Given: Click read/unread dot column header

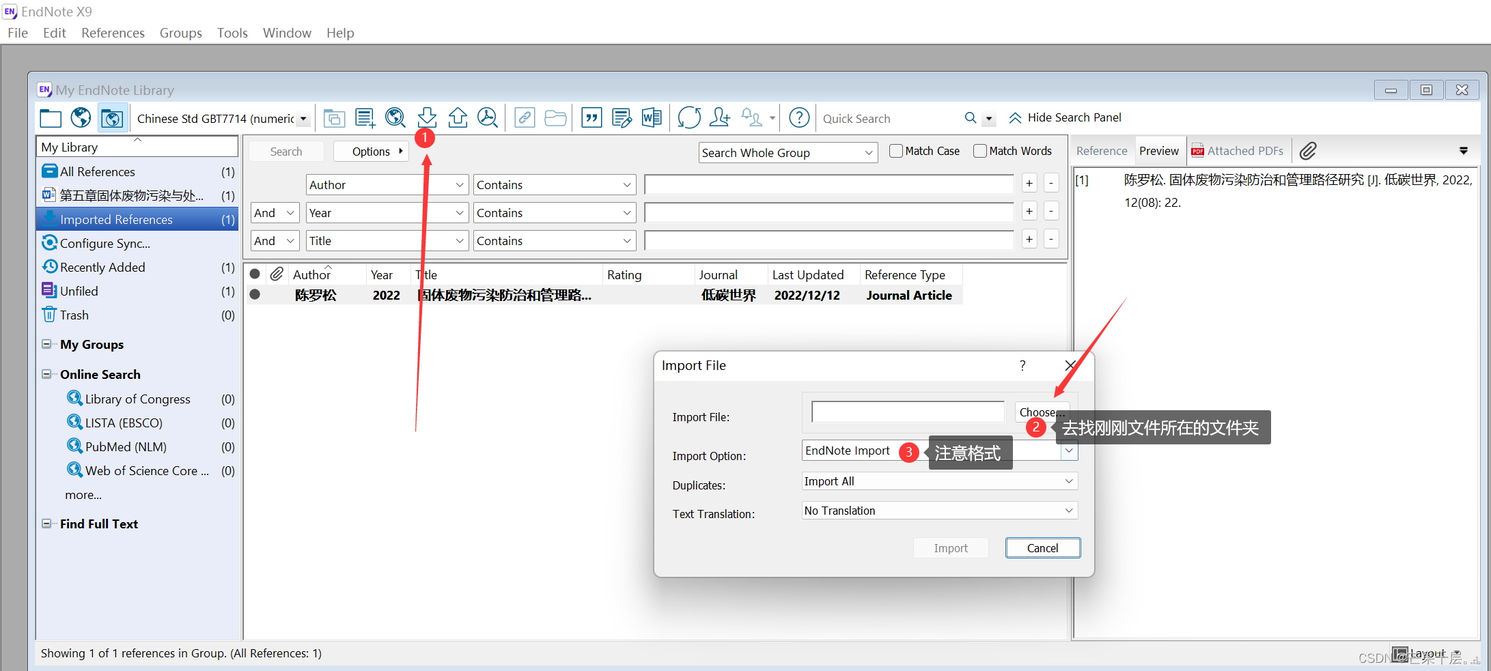Looking at the screenshot, I should [255, 274].
